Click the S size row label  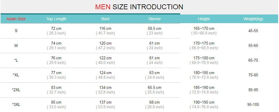coord(16,31)
